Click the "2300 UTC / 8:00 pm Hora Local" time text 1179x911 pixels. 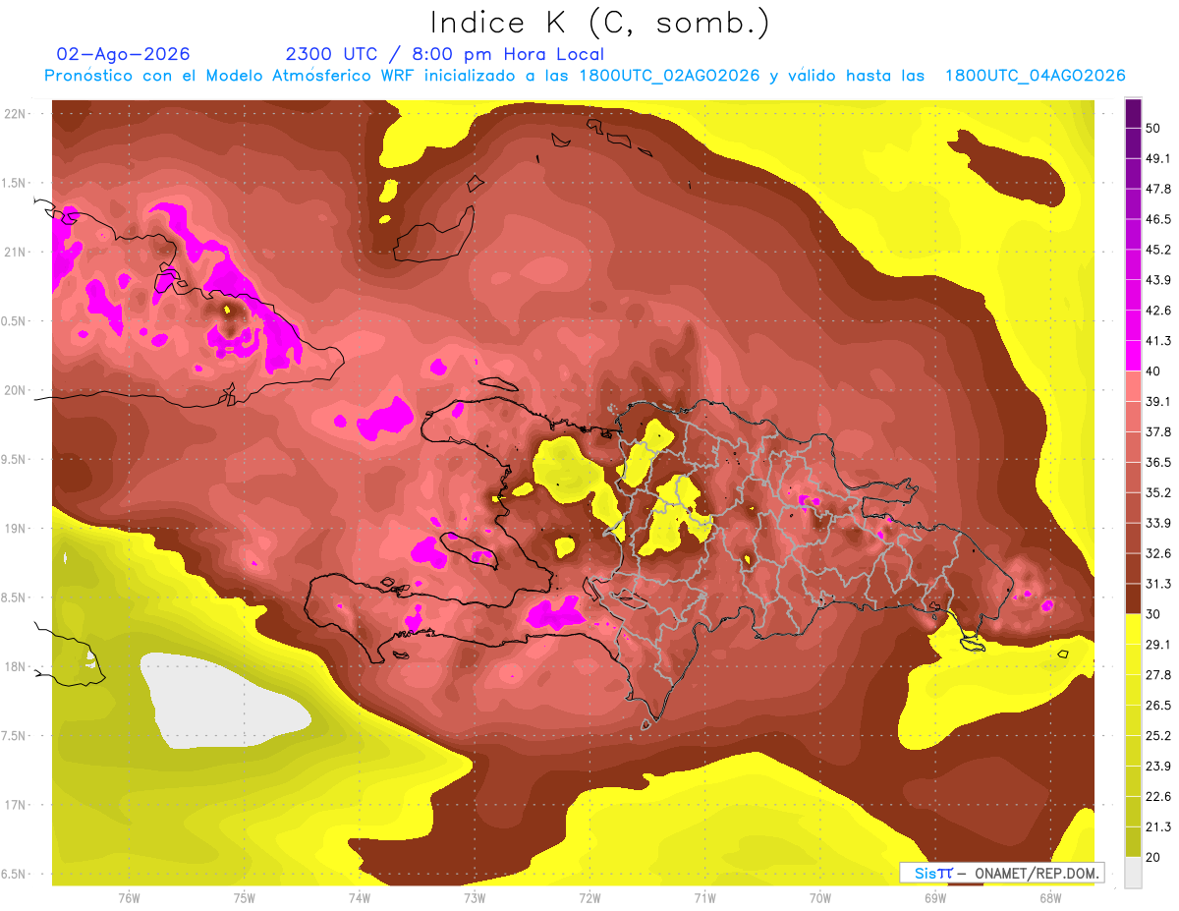pos(444,54)
